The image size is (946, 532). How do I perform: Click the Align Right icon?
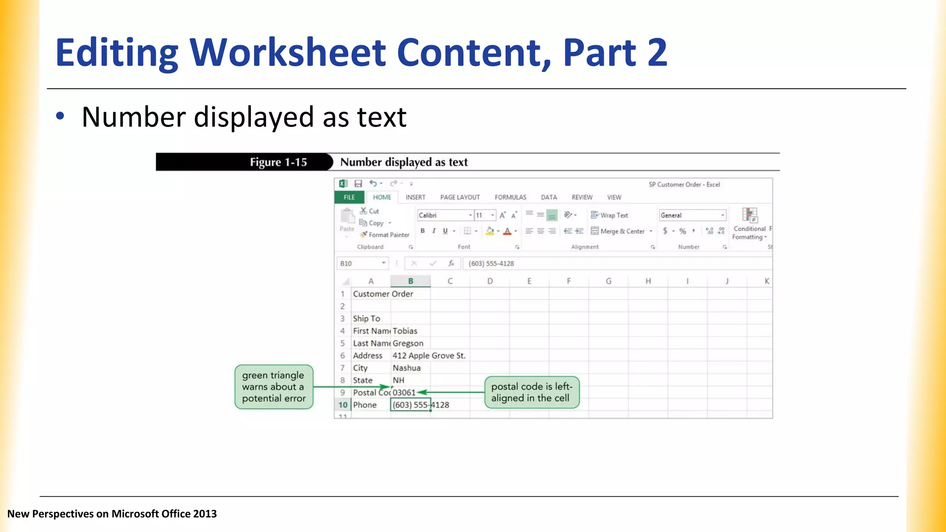click(x=552, y=231)
